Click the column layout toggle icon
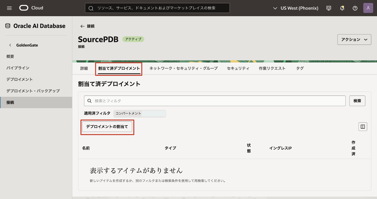This screenshot has height=199, width=377. 363,126
